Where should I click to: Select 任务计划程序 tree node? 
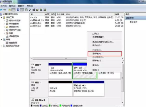pyautogui.click(x=15, y=21)
